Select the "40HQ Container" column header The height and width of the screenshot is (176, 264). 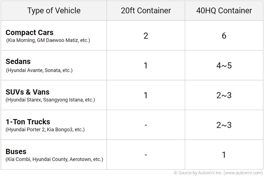click(x=224, y=11)
